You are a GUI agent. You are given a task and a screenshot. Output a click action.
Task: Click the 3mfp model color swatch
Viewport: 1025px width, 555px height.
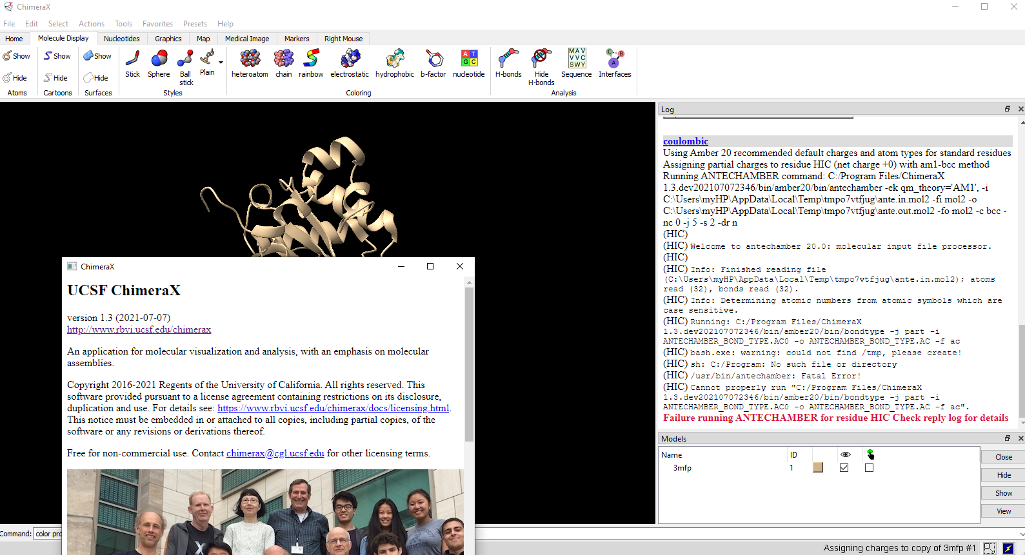click(818, 468)
